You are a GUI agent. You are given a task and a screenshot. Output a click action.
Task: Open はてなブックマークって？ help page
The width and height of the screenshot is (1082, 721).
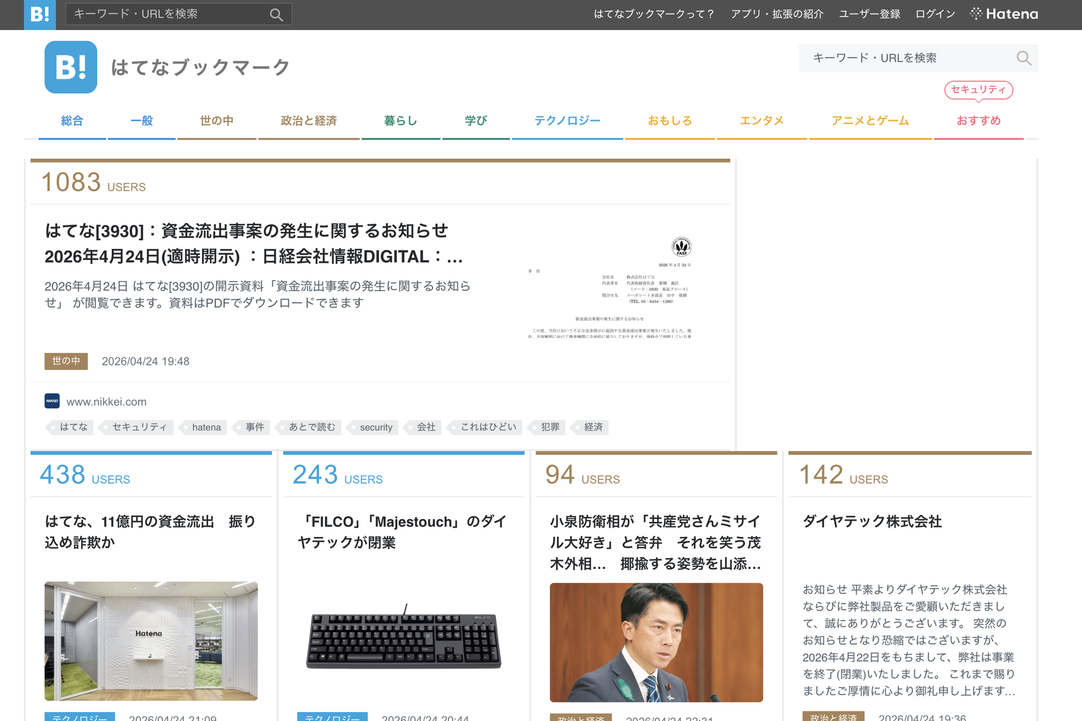pos(653,13)
